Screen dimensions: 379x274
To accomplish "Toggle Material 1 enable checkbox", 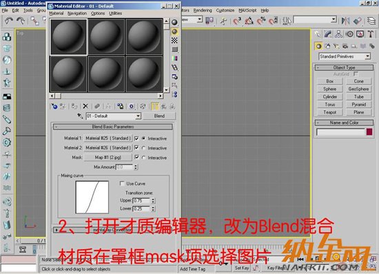I will (x=136, y=138).
